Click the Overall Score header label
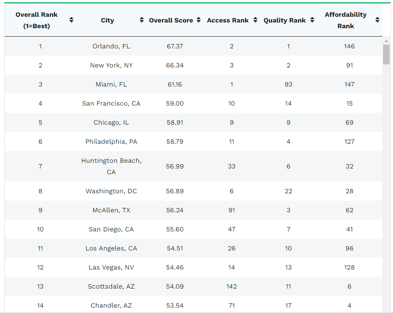The image size is (393, 313). tap(171, 21)
